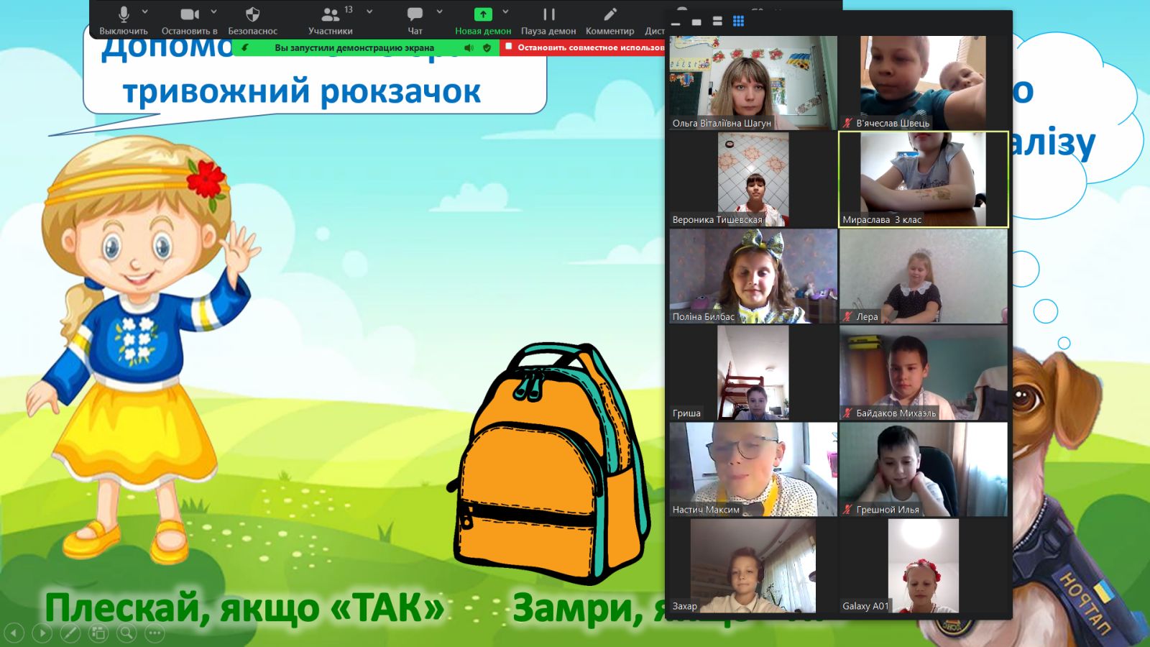Stop screen sharing red button
The height and width of the screenshot is (647, 1150).
click(583, 47)
